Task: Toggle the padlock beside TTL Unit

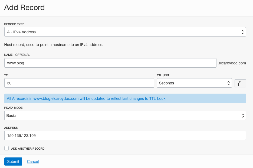Action: [240, 83]
